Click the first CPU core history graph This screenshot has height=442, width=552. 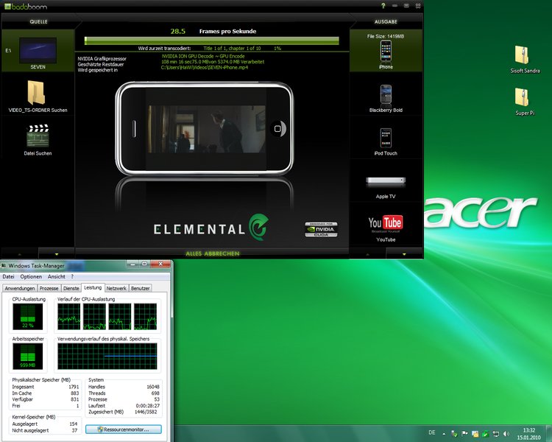point(69,317)
